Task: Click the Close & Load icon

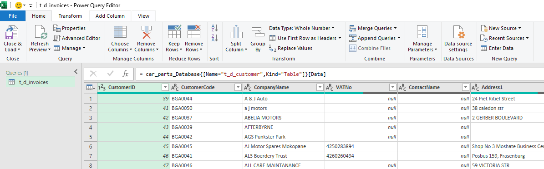Action: (x=12, y=33)
